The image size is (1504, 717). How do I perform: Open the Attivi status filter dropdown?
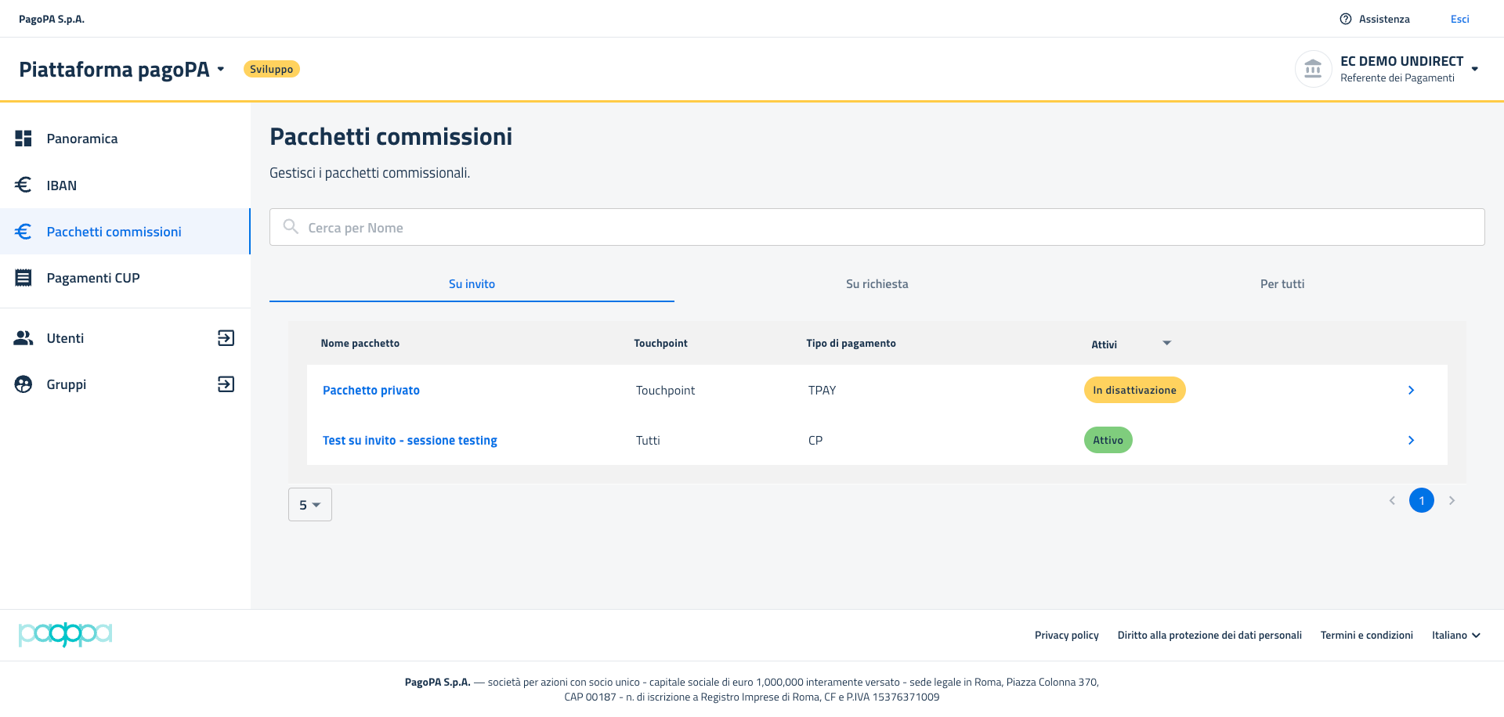1166,344
